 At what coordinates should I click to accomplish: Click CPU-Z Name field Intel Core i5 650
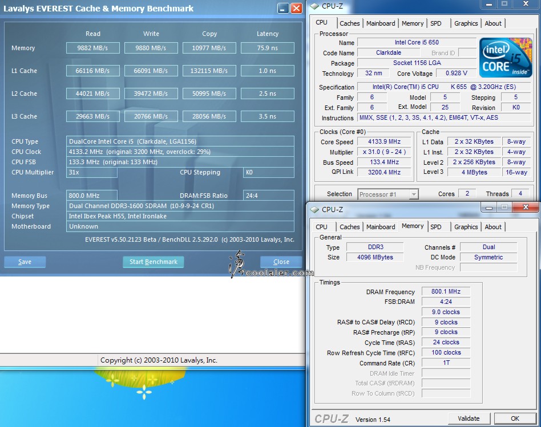coord(417,42)
